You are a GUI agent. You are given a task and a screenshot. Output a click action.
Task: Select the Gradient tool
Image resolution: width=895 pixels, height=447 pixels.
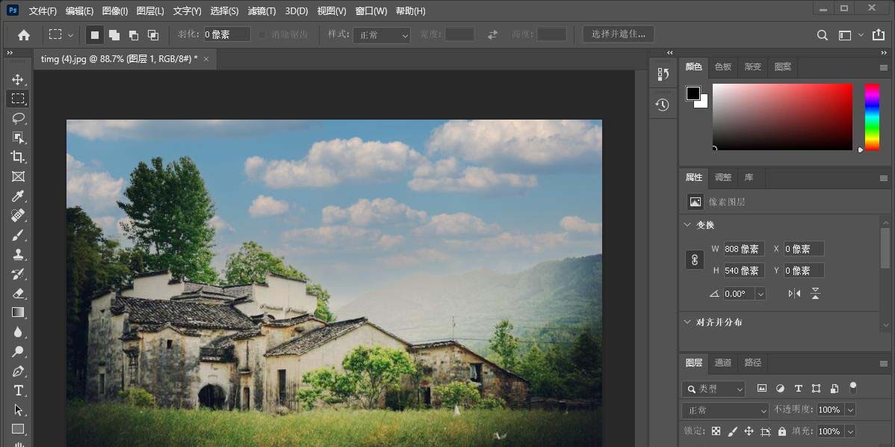[18, 312]
